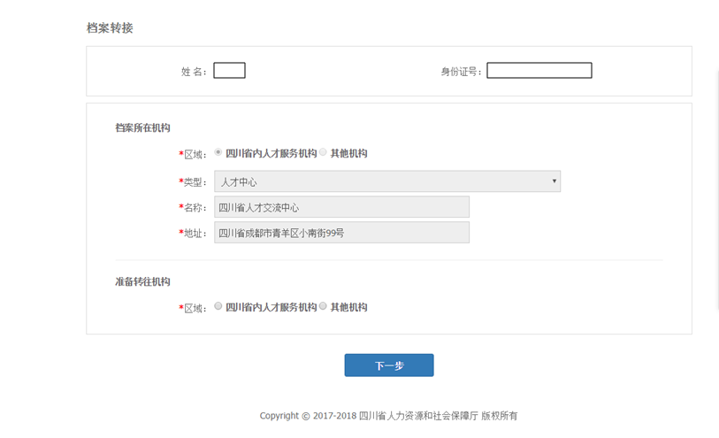Click the 姓名 input box
719x438 pixels.
pos(229,71)
